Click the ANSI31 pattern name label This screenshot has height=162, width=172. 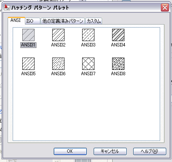click(28, 45)
